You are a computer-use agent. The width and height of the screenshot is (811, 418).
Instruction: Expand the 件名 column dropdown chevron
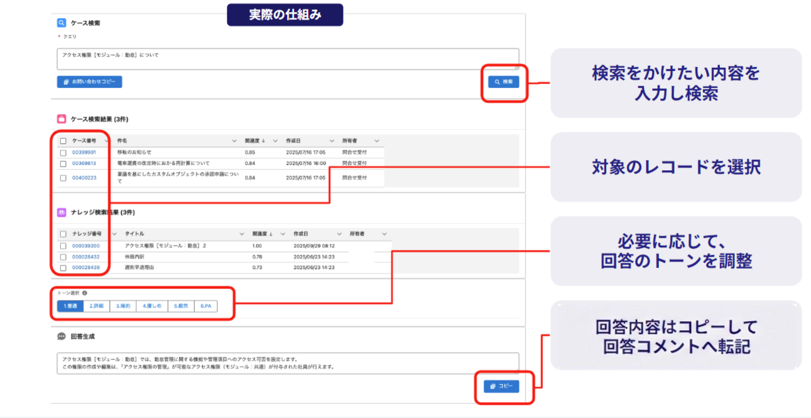[x=234, y=141]
